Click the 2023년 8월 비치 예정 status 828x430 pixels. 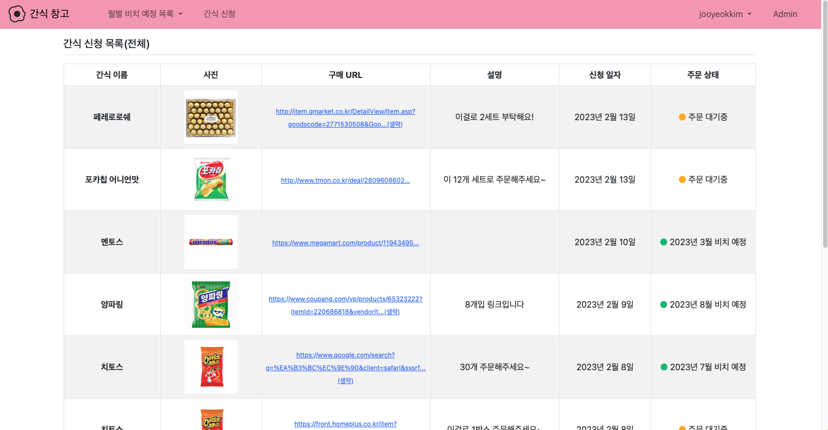(x=708, y=304)
